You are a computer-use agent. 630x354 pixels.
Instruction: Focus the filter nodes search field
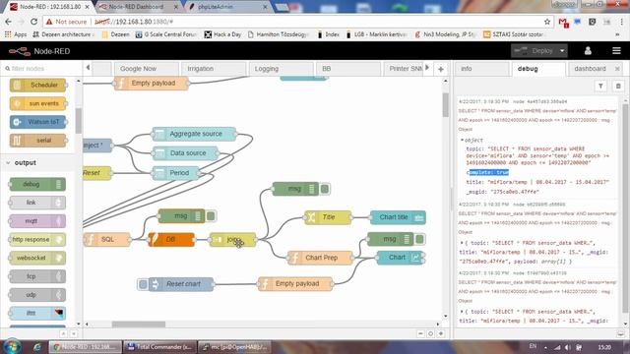click(41, 69)
